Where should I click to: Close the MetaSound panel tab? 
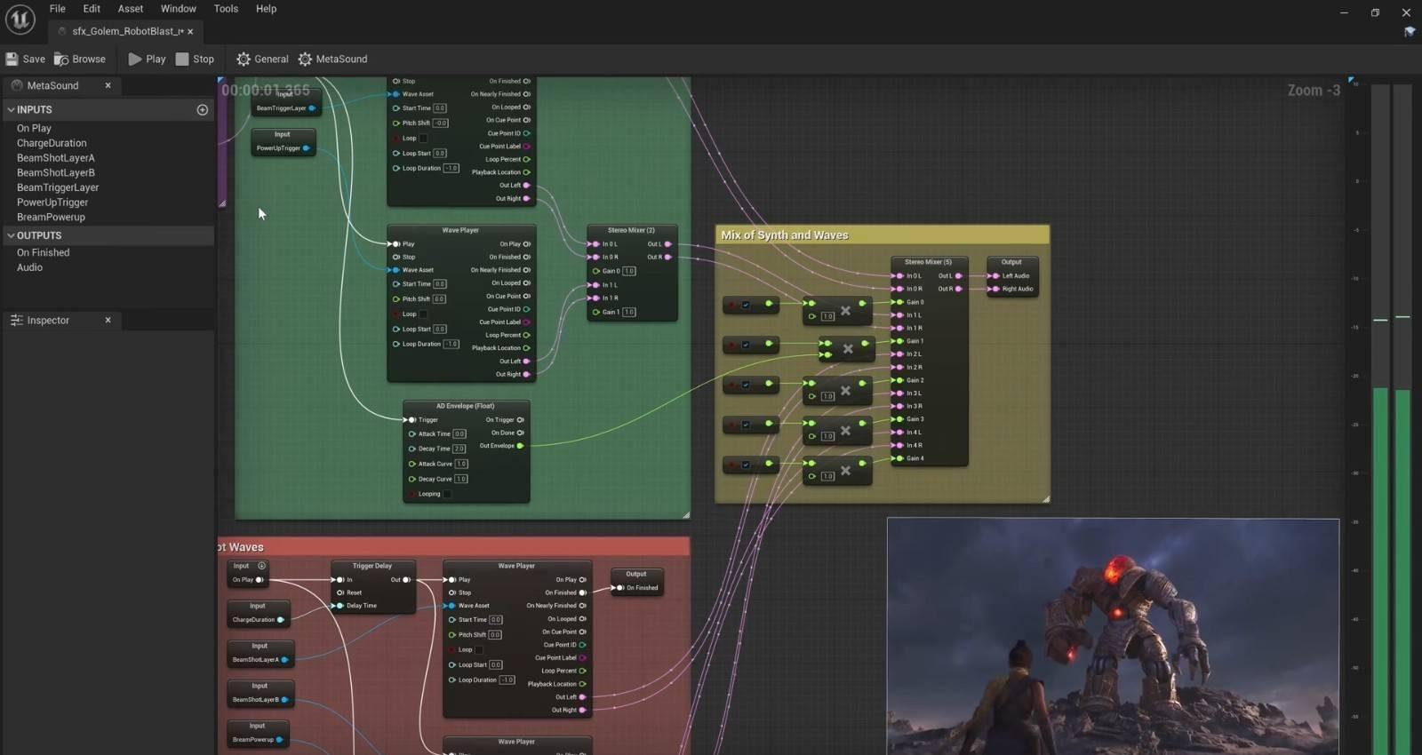coord(108,86)
